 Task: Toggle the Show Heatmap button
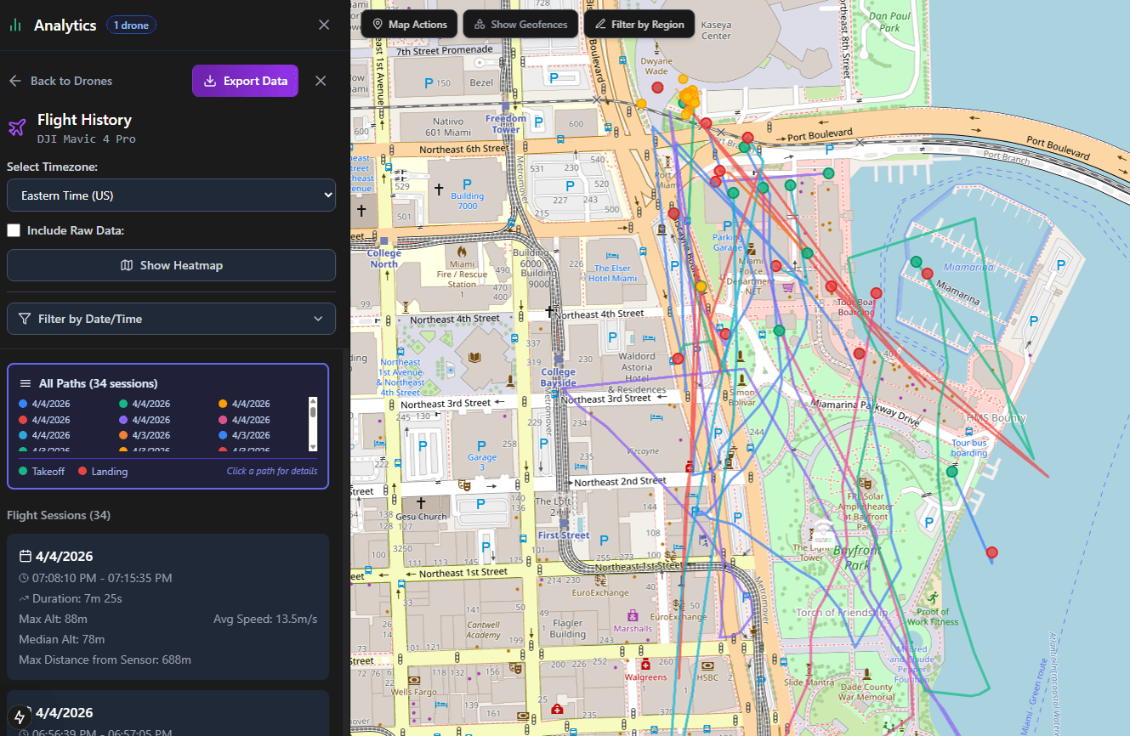[x=171, y=265]
